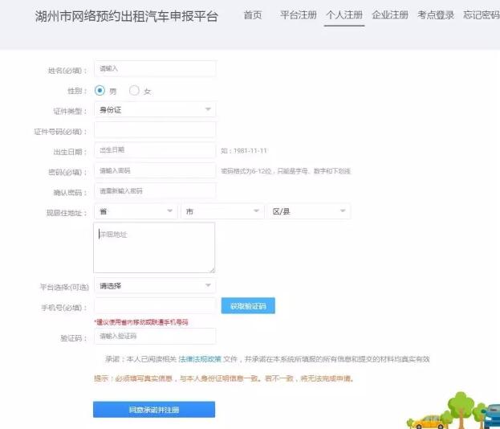This screenshot has width=500, height=429.
Task: Switch to the 平台注册 tab
Action: [298, 15]
